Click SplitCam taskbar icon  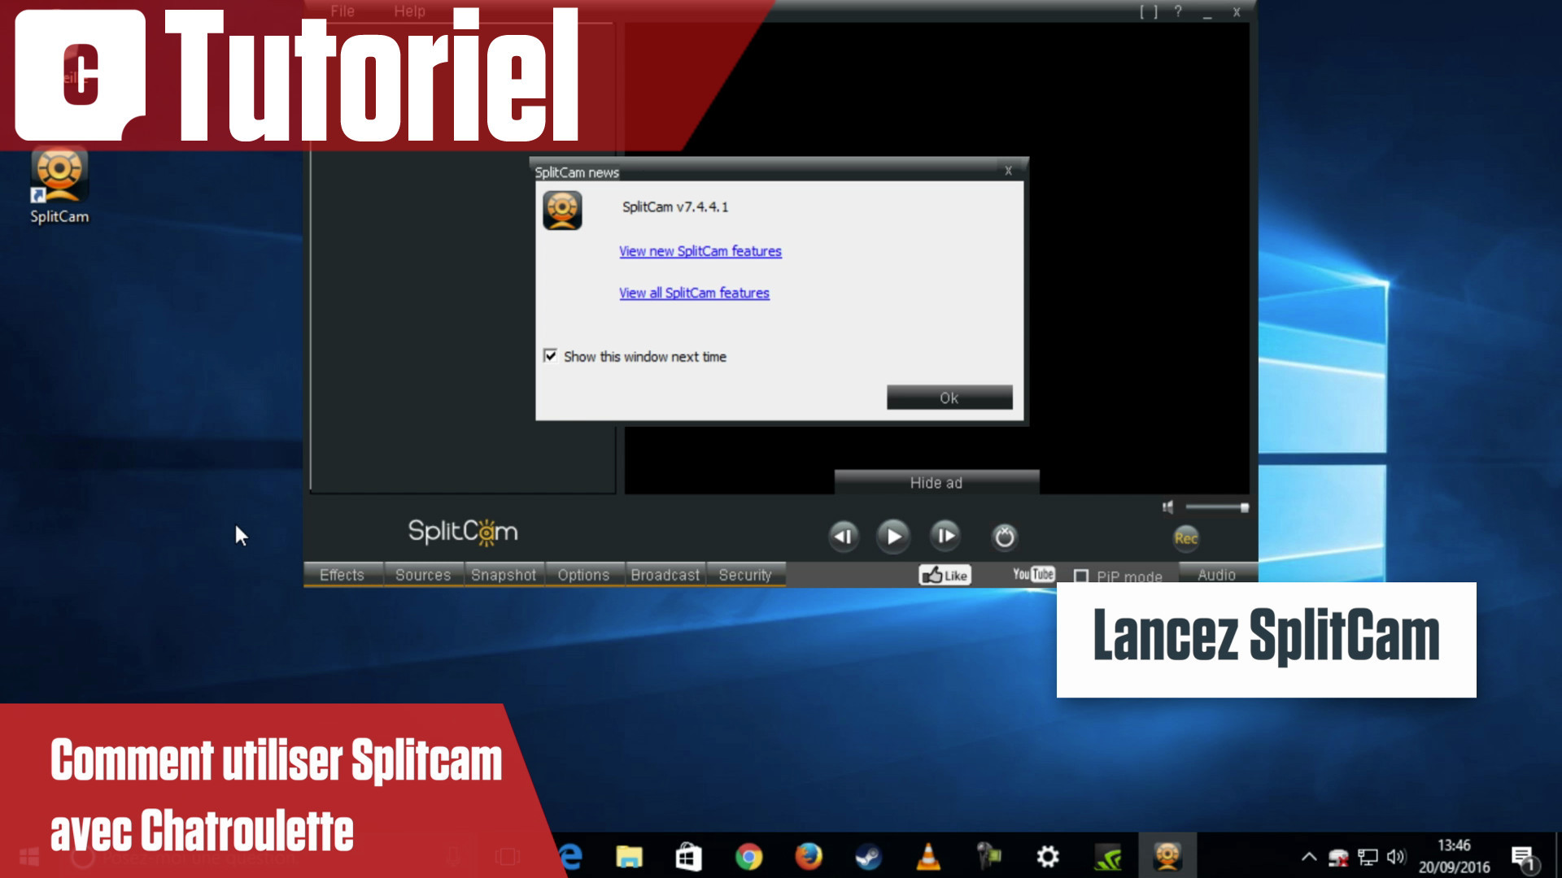[x=1167, y=856]
